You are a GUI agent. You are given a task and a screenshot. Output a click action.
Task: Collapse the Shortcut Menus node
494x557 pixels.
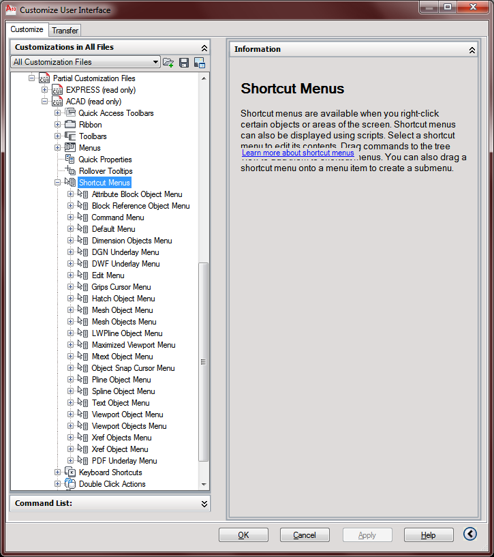[x=57, y=182]
